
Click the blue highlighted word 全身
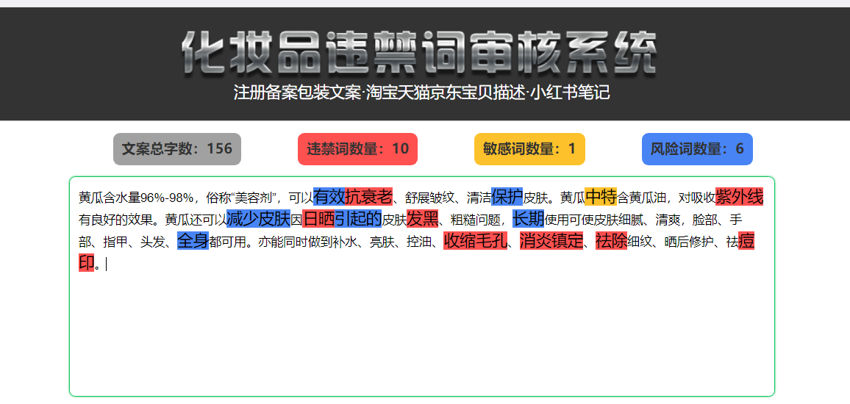(x=193, y=241)
